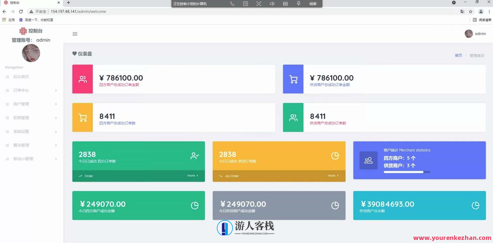
Task: Click pie icon in 供货商户总余额 card
Action: 475,205
